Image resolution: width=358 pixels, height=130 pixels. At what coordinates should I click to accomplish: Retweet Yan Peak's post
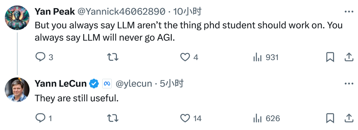click(113, 57)
